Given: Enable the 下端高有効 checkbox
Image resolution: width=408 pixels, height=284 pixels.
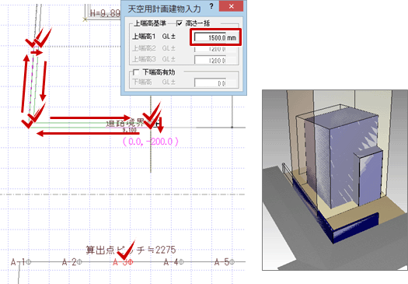Looking at the screenshot, I should (x=136, y=72).
